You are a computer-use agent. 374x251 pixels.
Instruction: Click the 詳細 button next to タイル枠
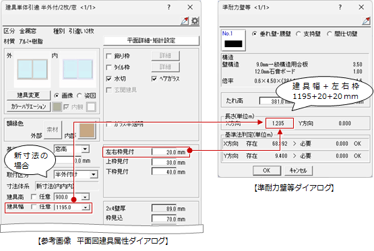[x=165, y=67]
